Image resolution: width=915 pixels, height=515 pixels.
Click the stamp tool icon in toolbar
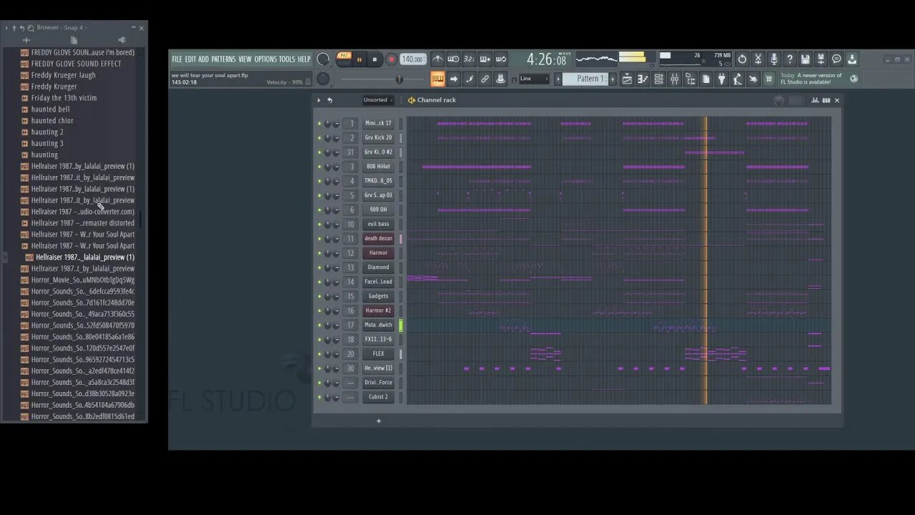[x=501, y=79]
